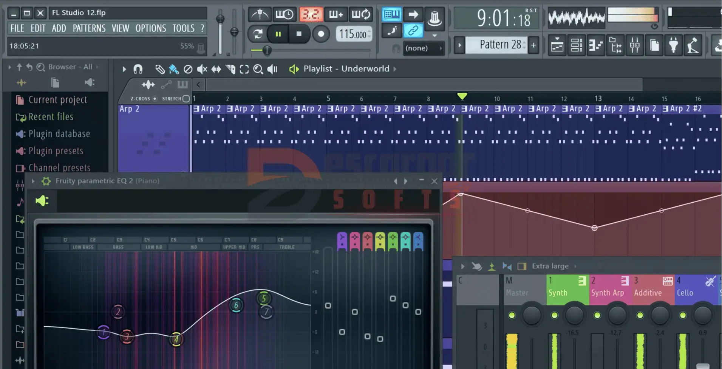
Task: Open the OPTIONS menu
Action: point(151,28)
